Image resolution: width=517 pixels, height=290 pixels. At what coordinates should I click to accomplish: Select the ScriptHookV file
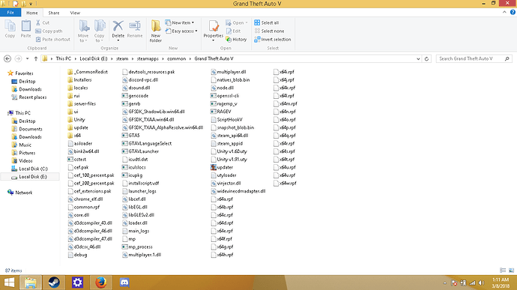(x=226, y=119)
